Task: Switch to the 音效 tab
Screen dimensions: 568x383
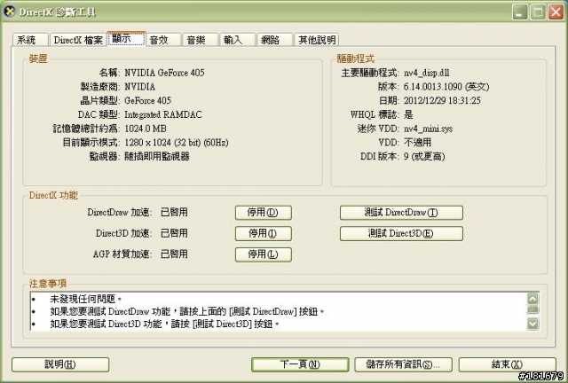Action: tap(163, 40)
